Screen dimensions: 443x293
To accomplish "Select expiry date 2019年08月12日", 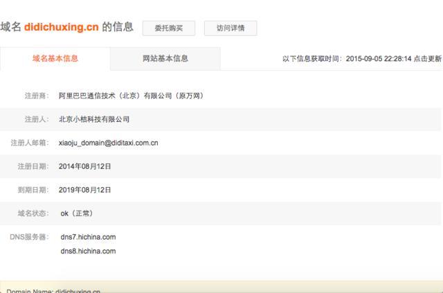I will (x=84, y=190).
